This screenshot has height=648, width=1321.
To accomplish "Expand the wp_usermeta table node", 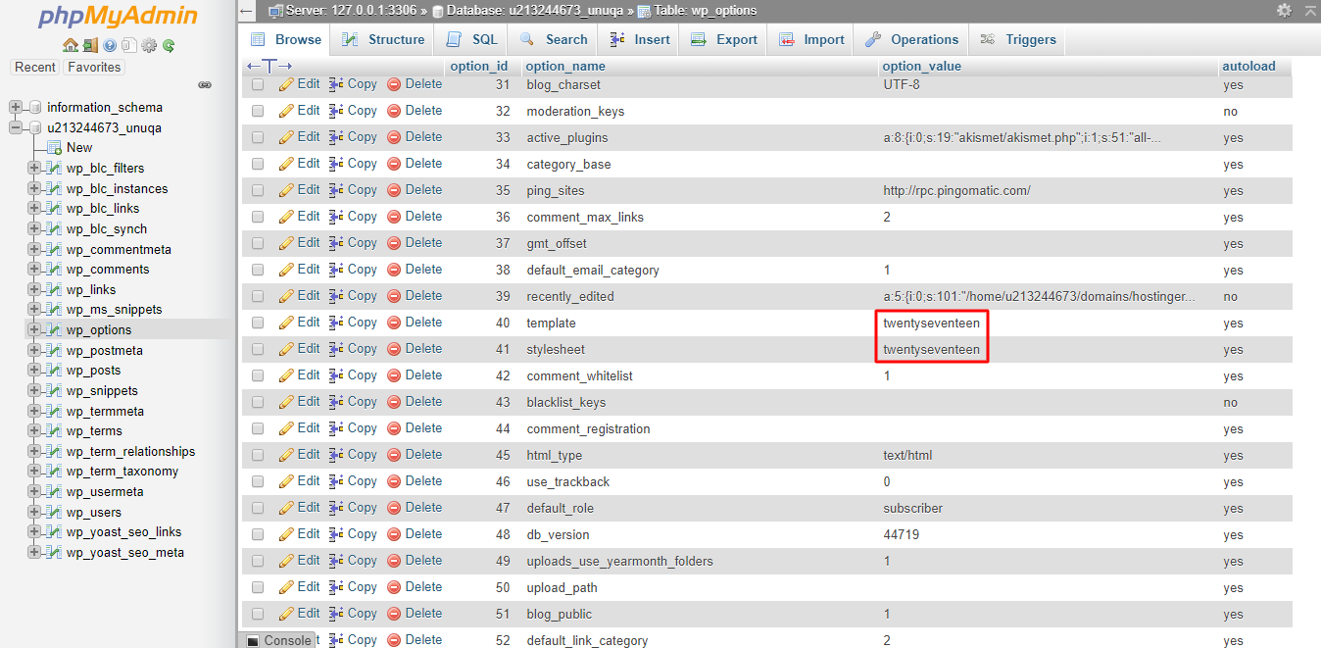I will point(34,491).
